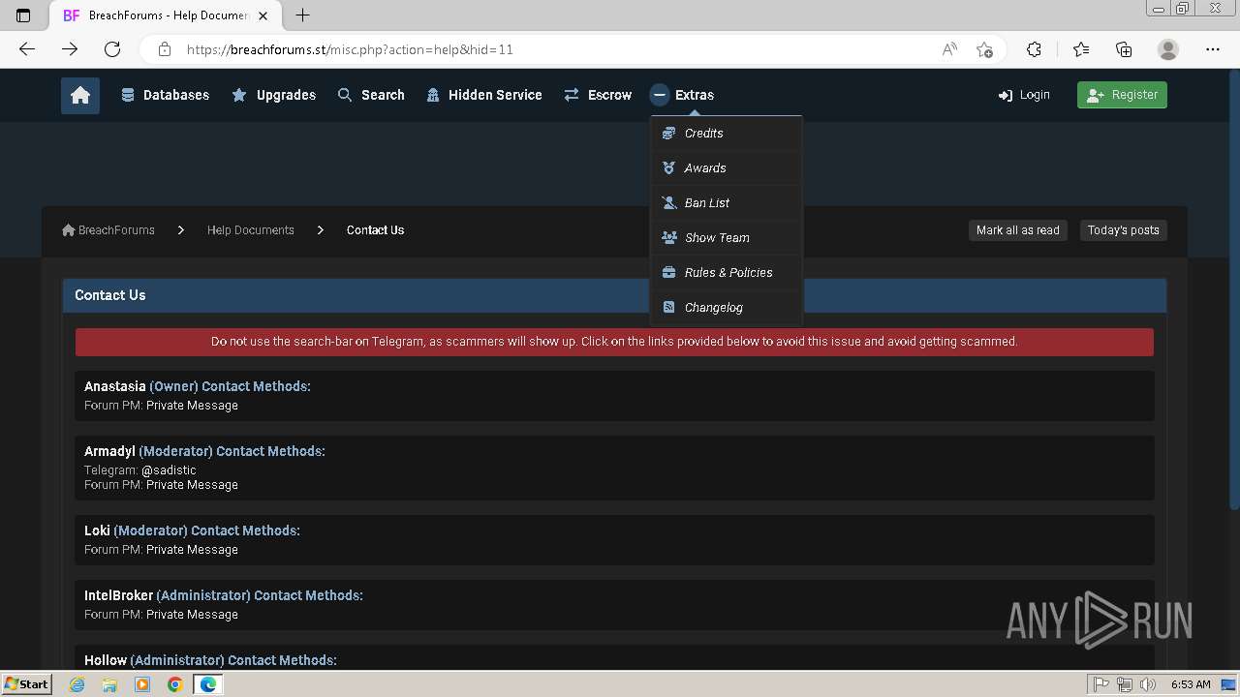1240x697 pixels.
Task: Click browser Back arrow
Action: 27,49
